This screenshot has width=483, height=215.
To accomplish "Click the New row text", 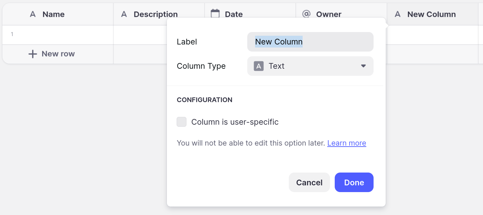I will pyautogui.click(x=58, y=54).
